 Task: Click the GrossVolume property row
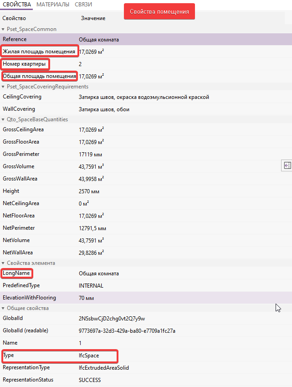tap(18, 166)
